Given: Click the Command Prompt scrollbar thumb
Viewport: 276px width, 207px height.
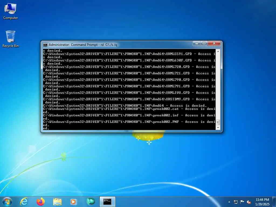Looking at the screenshot, I should (218, 122).
